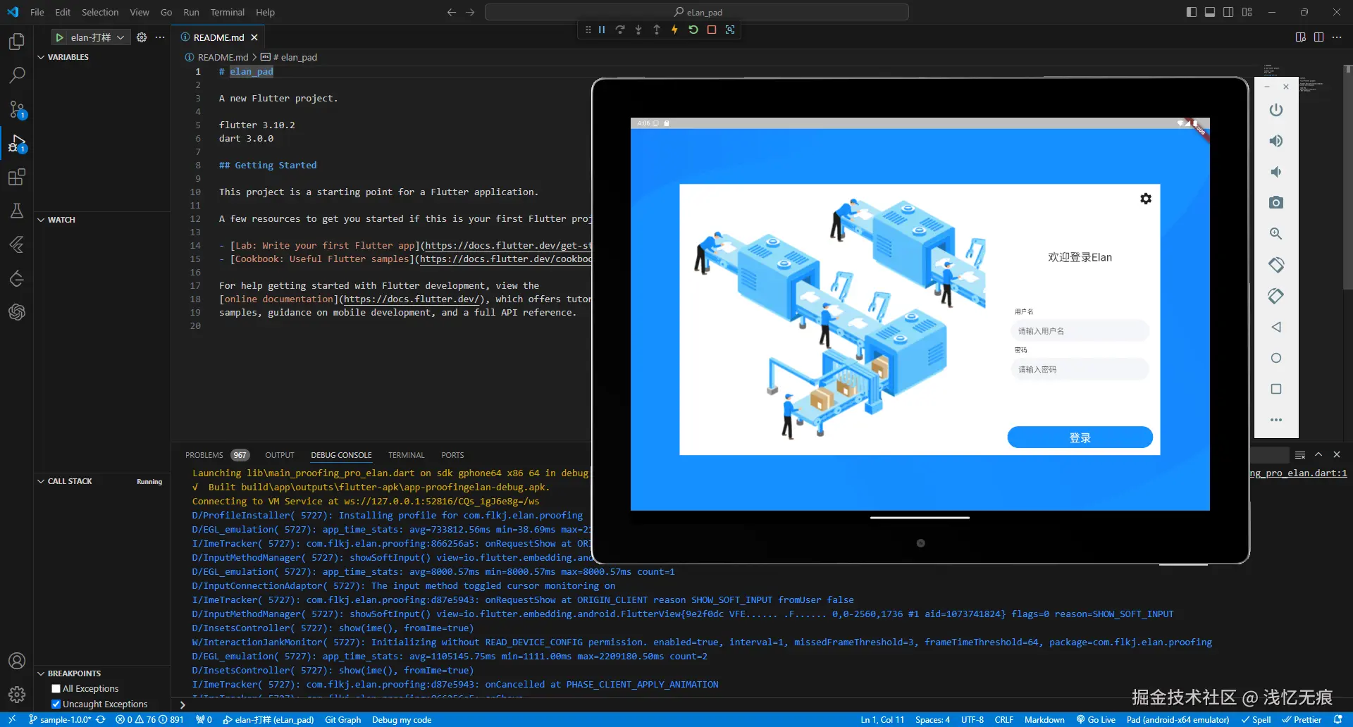Switch to the TERMINAL panel tab
This screenshot has width=1353, height=727.
click(407, 455)
